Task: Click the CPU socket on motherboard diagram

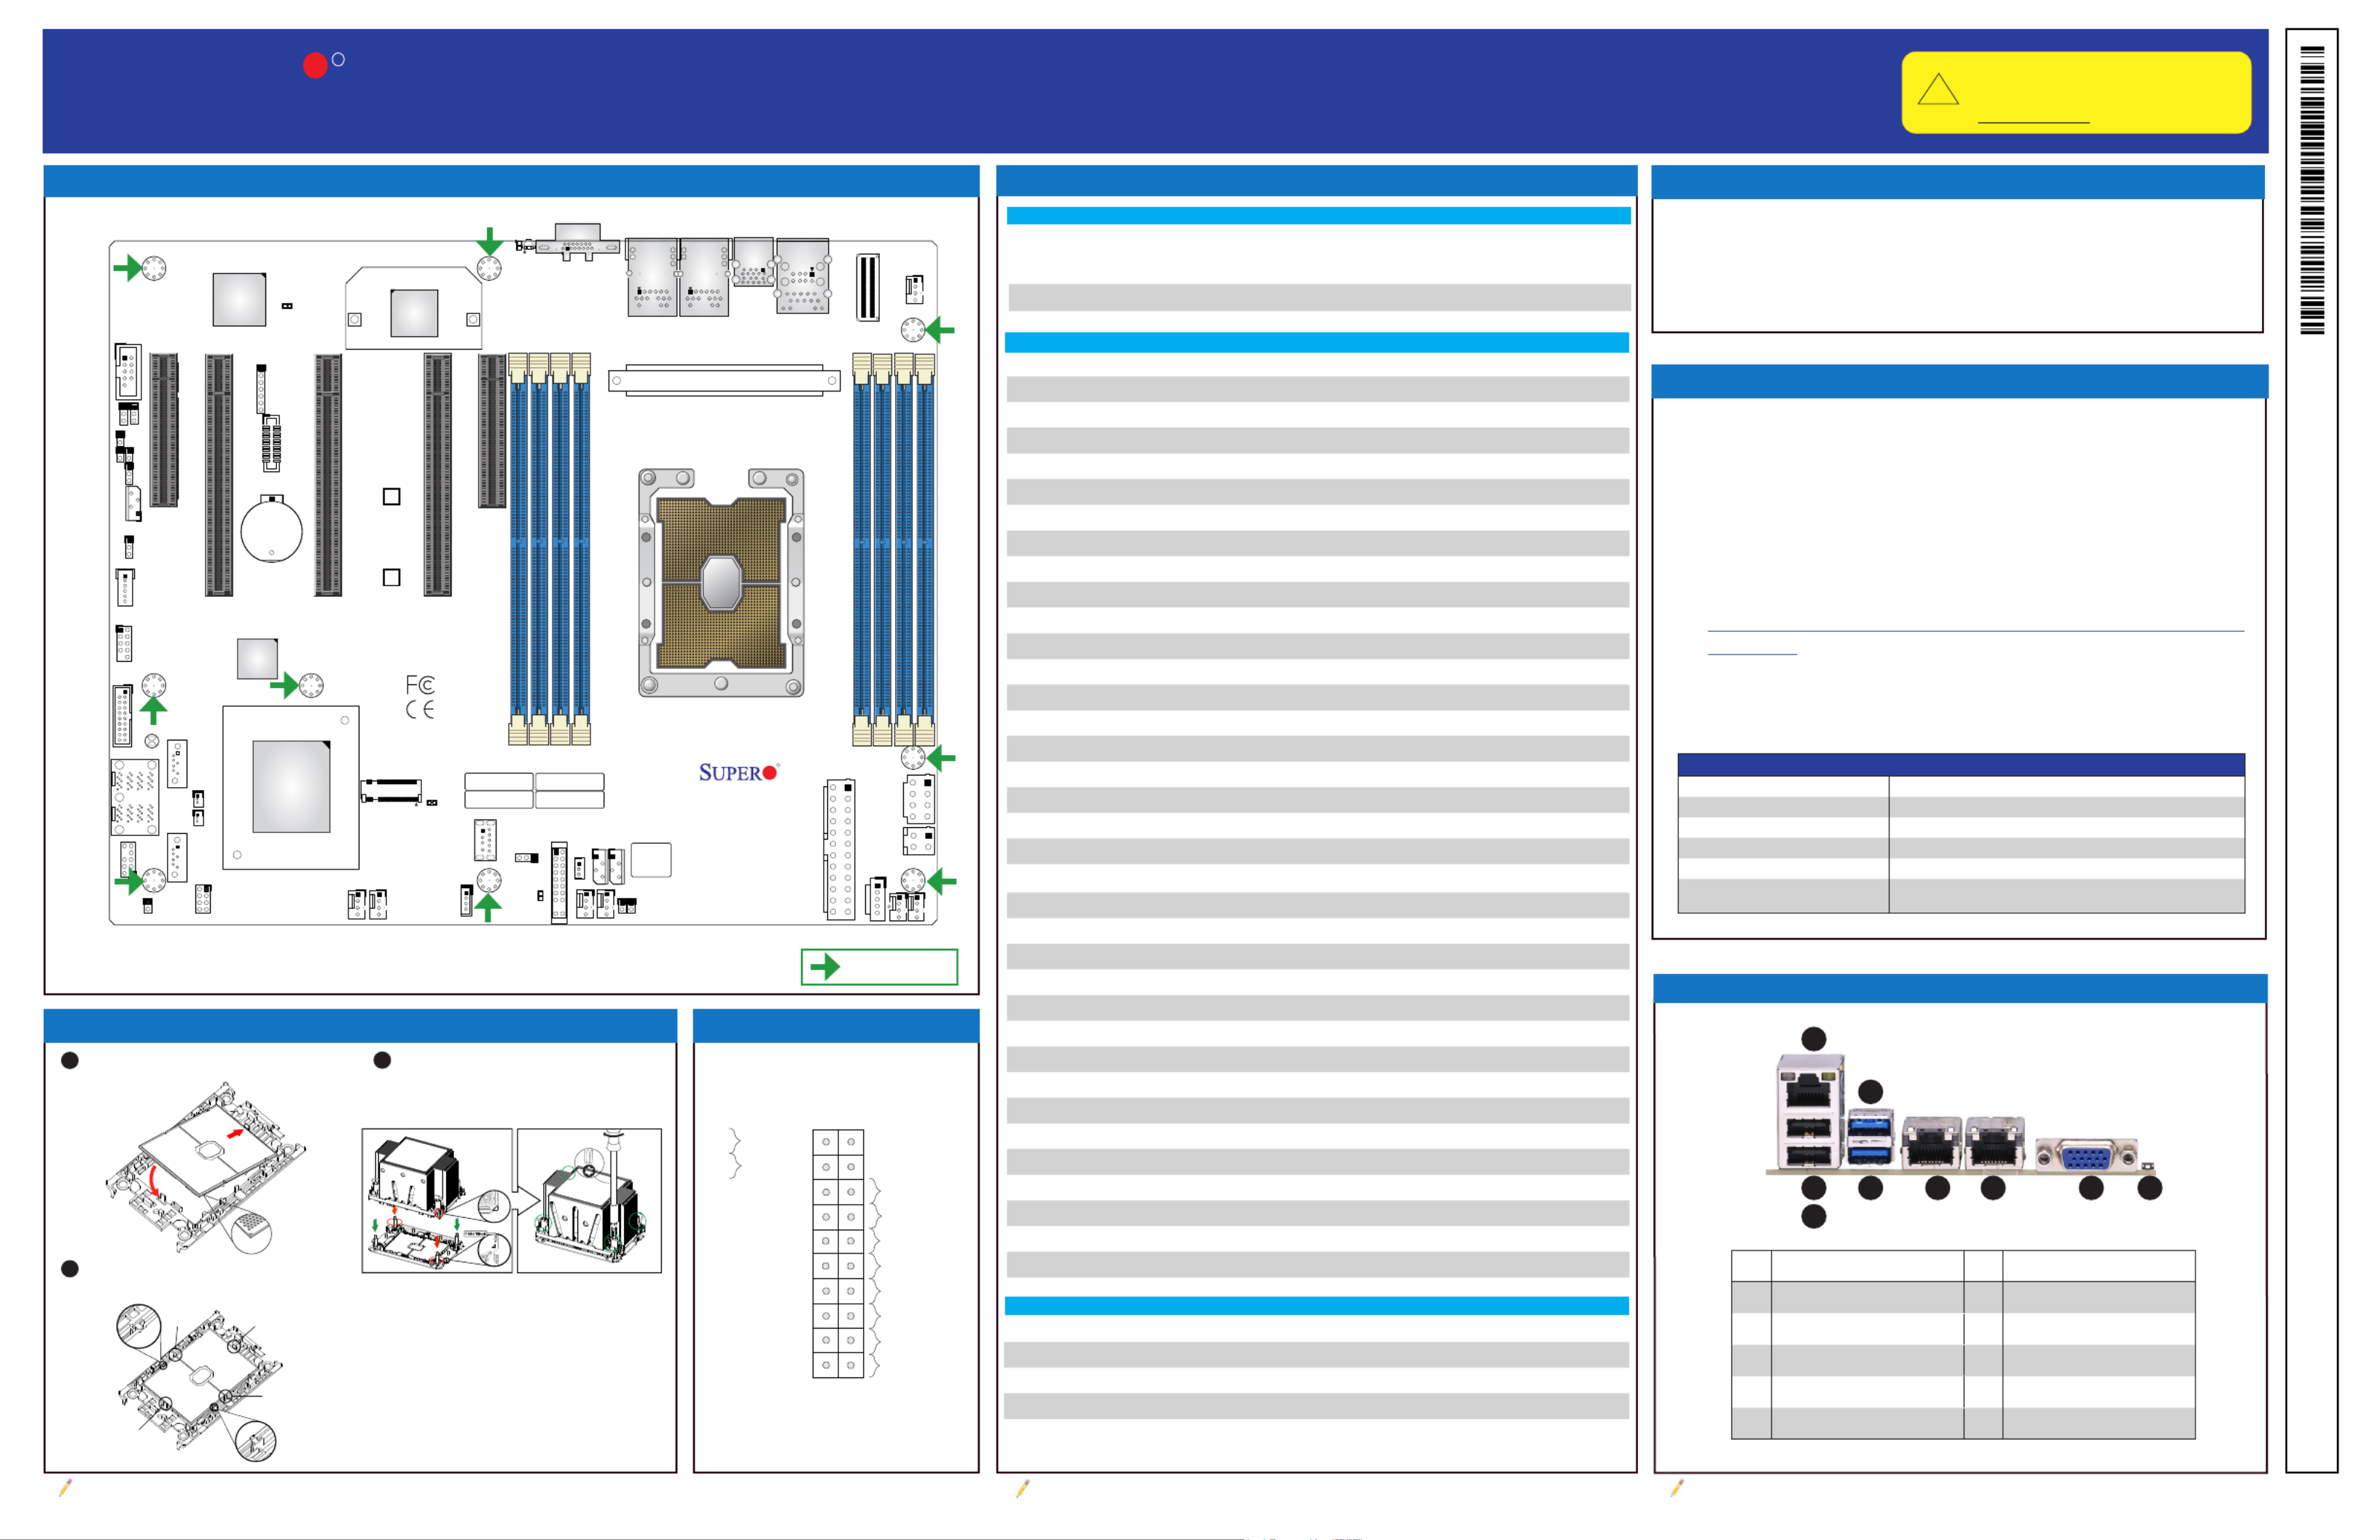Action: pos(721,583)
